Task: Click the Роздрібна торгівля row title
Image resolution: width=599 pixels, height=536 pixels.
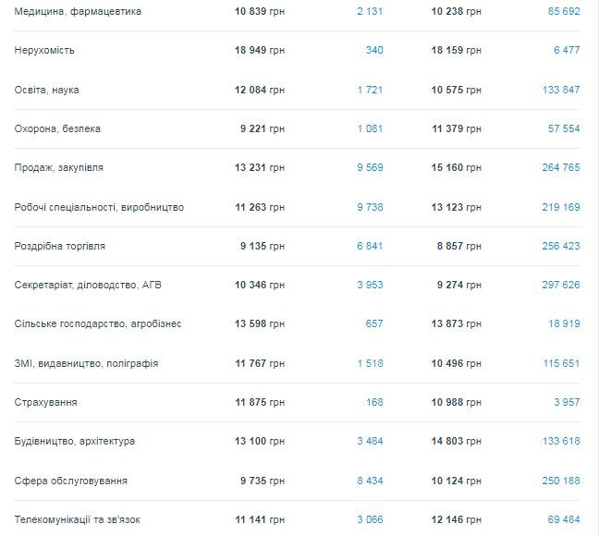Action: point(60,247)
